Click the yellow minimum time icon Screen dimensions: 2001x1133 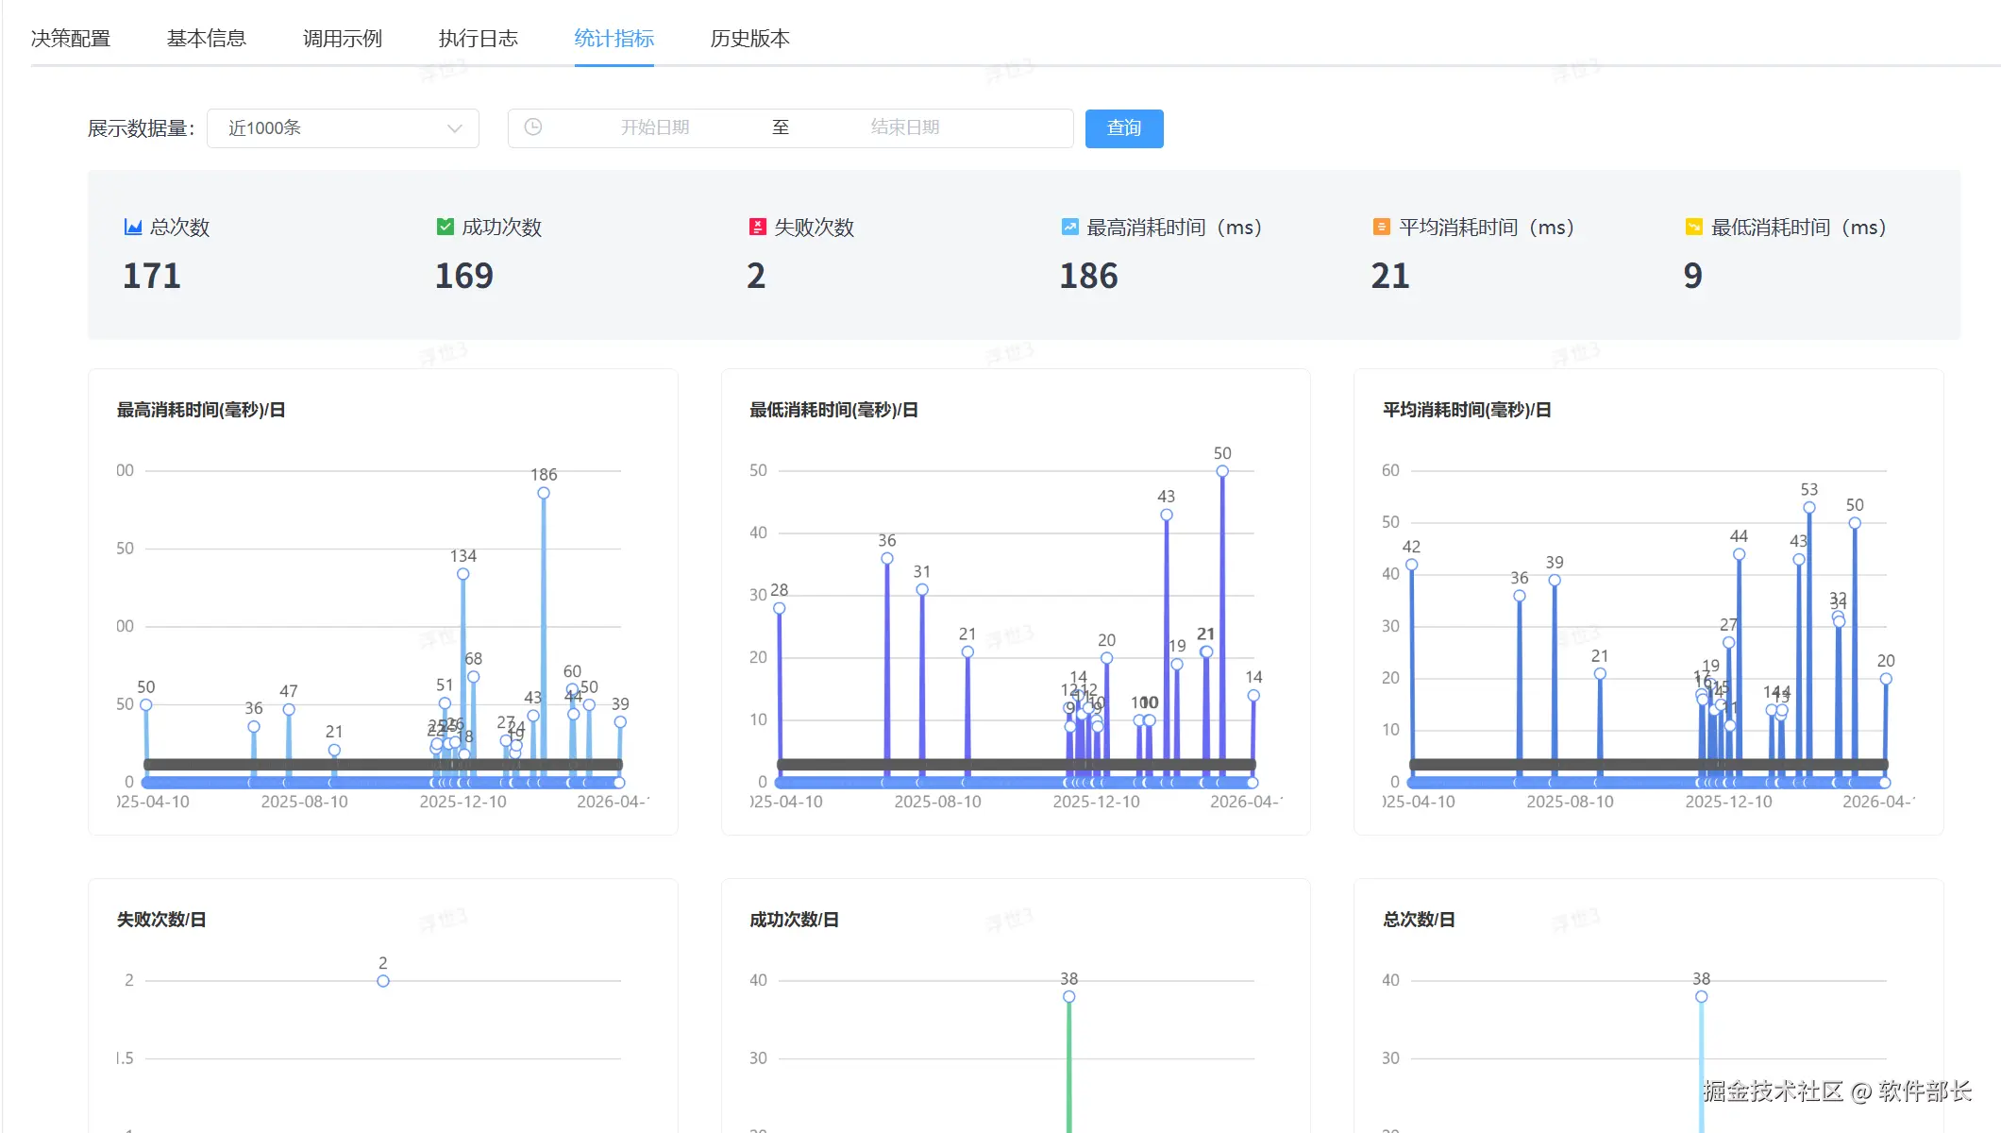click(1693, 227)
